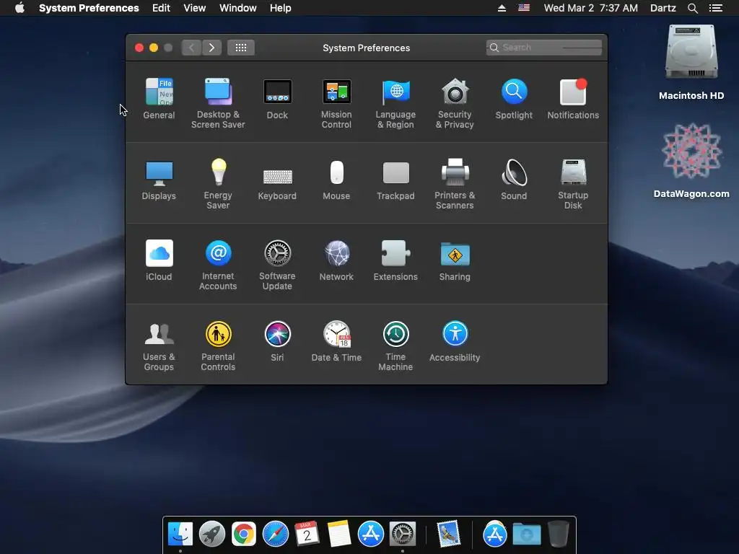
Task: Open Finder from the Dock
Action: pyautogui.click(x=180, y=535)
